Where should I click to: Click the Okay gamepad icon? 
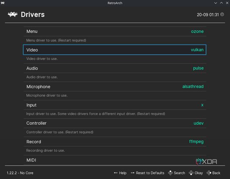click(191, 173)
